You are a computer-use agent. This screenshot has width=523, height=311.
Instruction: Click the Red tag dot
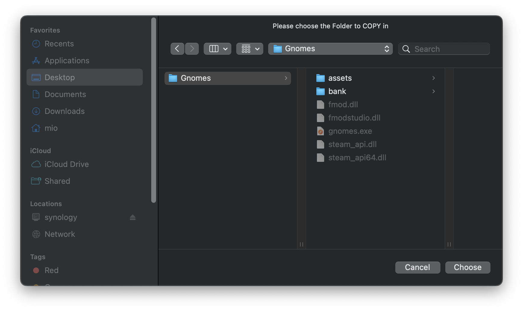pos(36,270)
